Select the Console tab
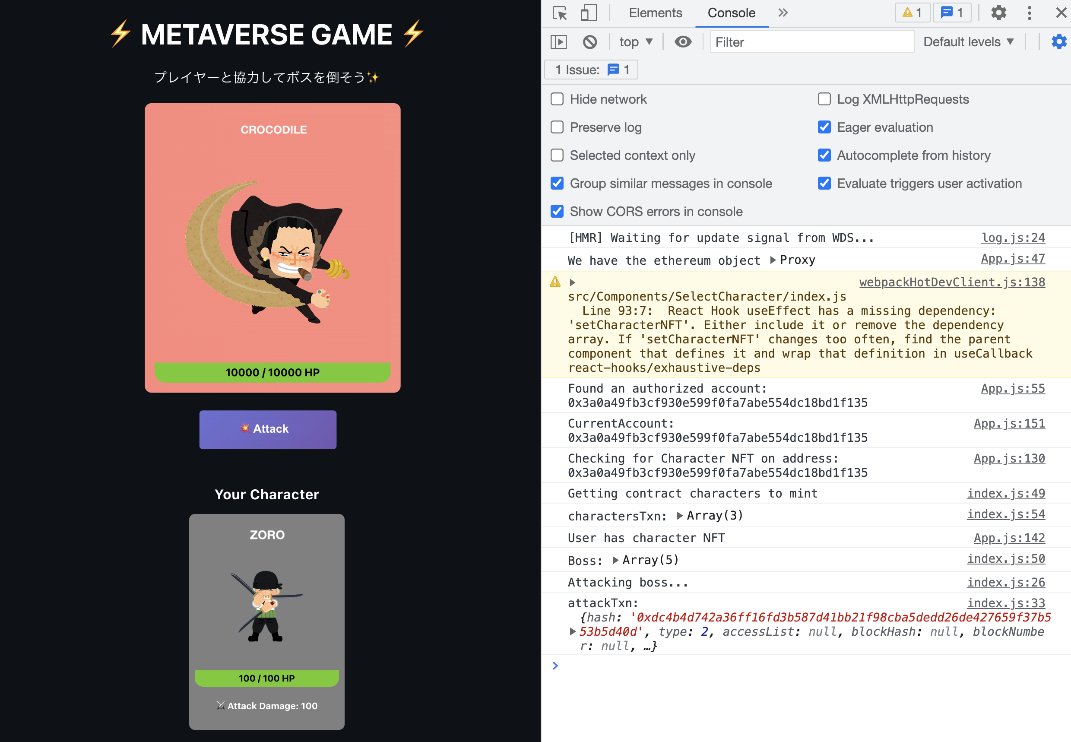 (x=731, y=13)
